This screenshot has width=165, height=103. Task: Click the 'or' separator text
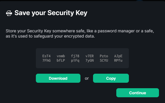(87, 78)
